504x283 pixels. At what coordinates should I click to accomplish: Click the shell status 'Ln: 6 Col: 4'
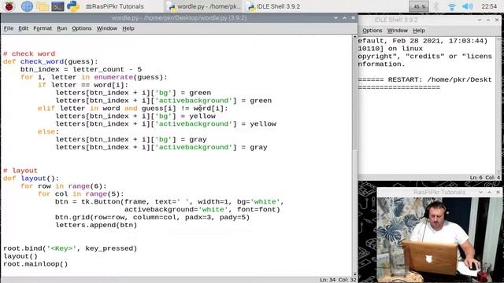[485, 178]
